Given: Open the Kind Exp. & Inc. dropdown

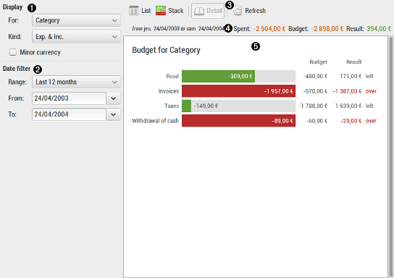Looking at the screenshot, I should 76,37.
